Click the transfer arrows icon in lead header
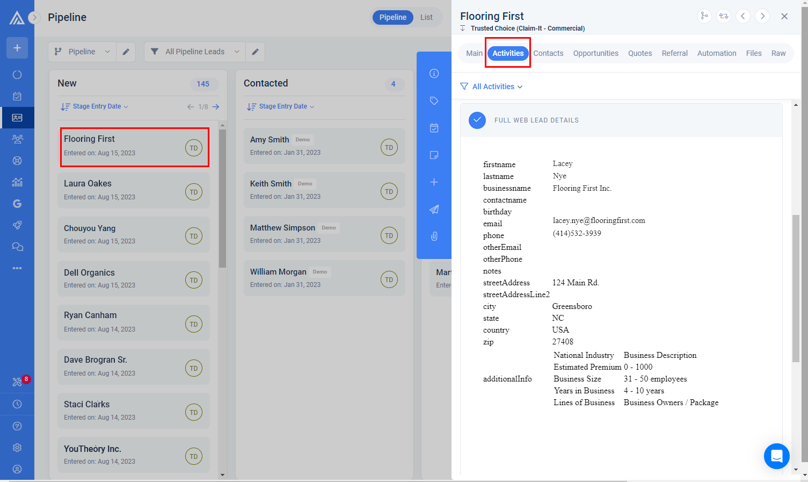Image resolution: width=808 pixels, height=482 pixels. pyautogui.click(x=724, y=16)
